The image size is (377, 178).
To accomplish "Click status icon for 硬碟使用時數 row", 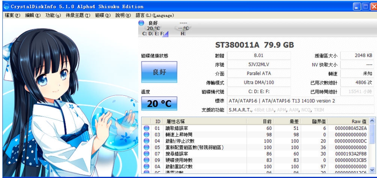I will (x=146, y=160).
